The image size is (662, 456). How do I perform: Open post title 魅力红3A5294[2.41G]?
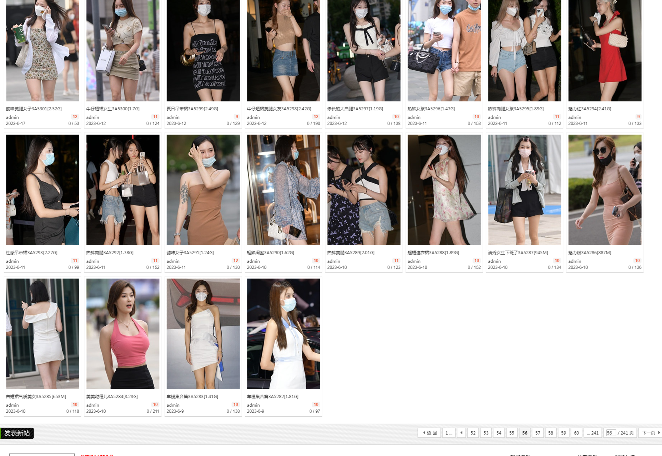[590, 109]
